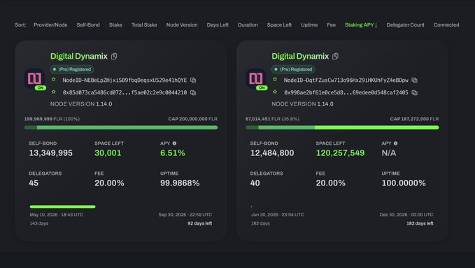Click Jun 30, 2026 start date
This screenshot has width=475, height=268.
click(x=278, y=215)
